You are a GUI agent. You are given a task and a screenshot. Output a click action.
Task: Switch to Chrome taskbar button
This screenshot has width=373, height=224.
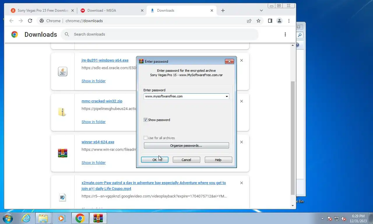[x=80, y=218]
